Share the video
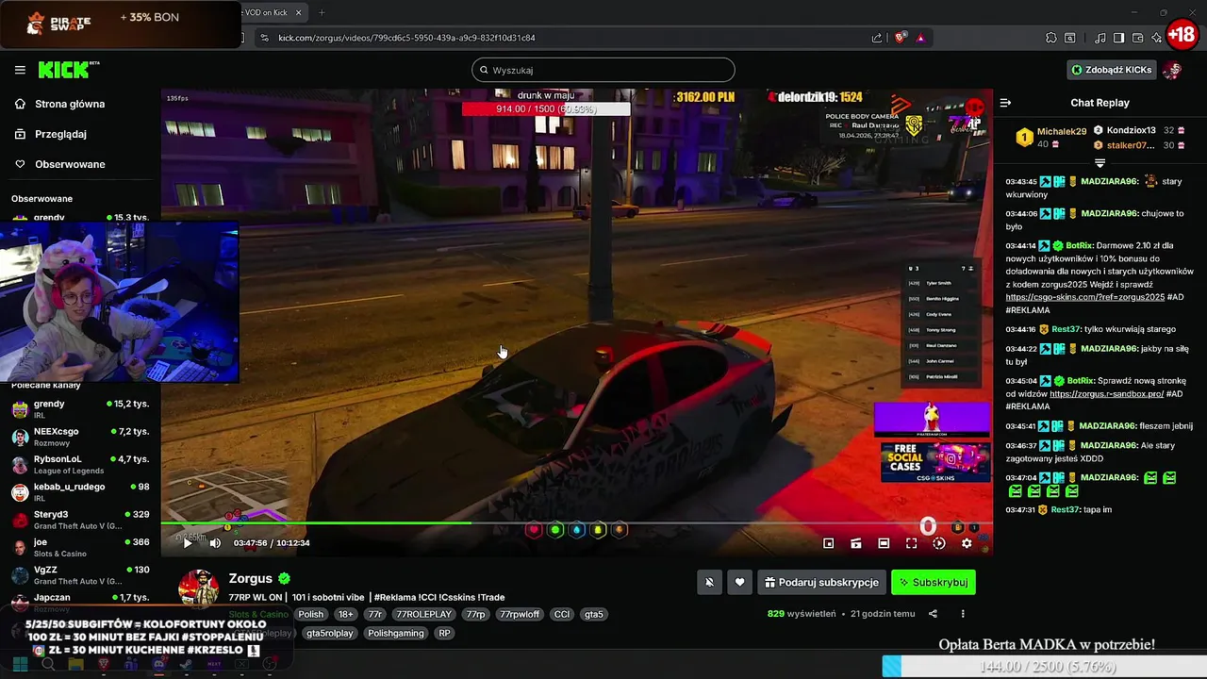 [933, 614]
